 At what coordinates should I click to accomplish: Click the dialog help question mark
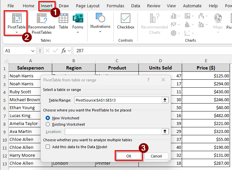(x=148, y=80)
